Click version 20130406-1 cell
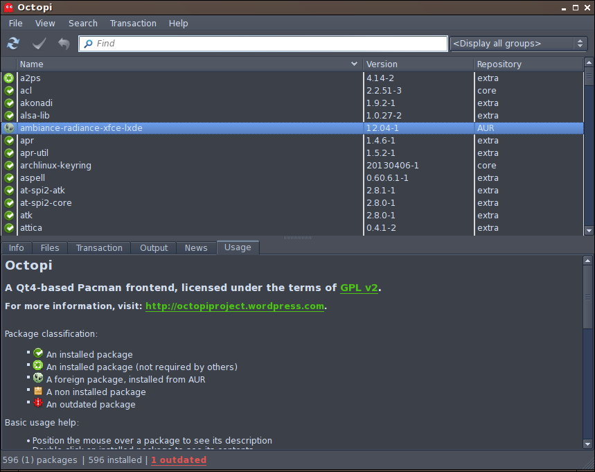 click(x=392, y=166)
